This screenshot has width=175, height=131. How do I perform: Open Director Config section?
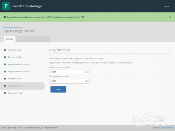15,57
